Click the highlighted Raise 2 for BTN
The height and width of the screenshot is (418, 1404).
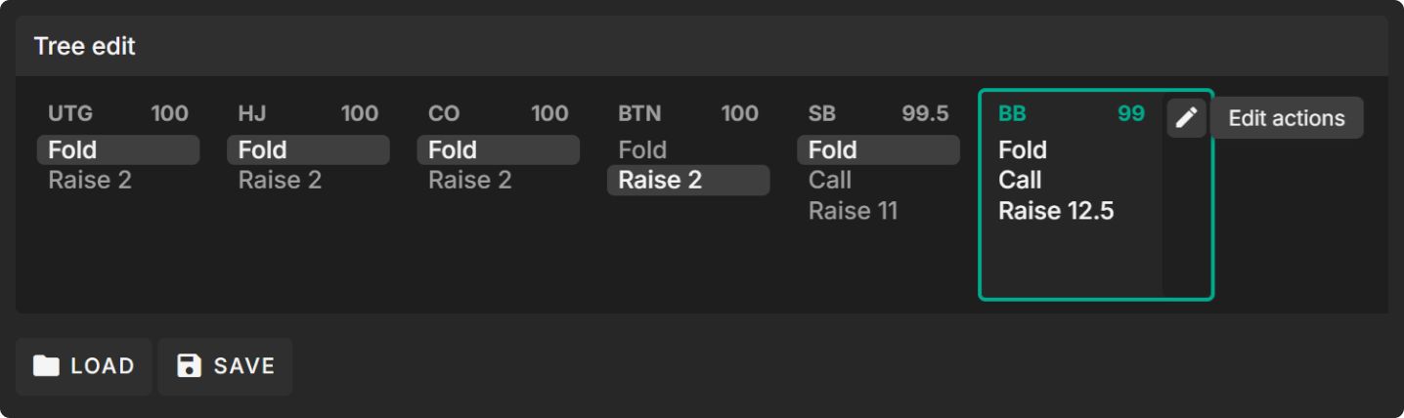687,181
